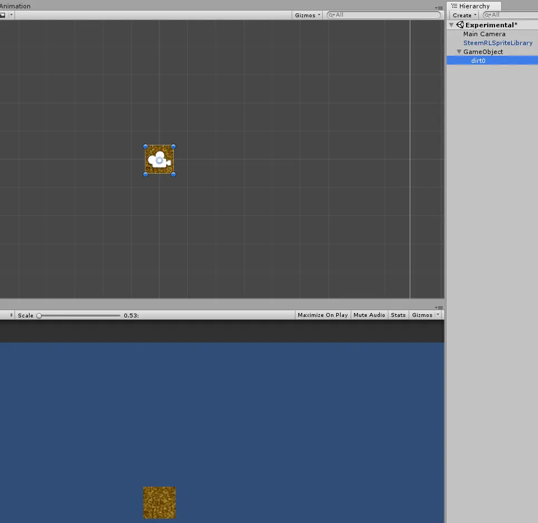Click the Main Camera gizmo icon in Scene view
The width and height of the screenshot is (538, 523).
pos(159,160)
